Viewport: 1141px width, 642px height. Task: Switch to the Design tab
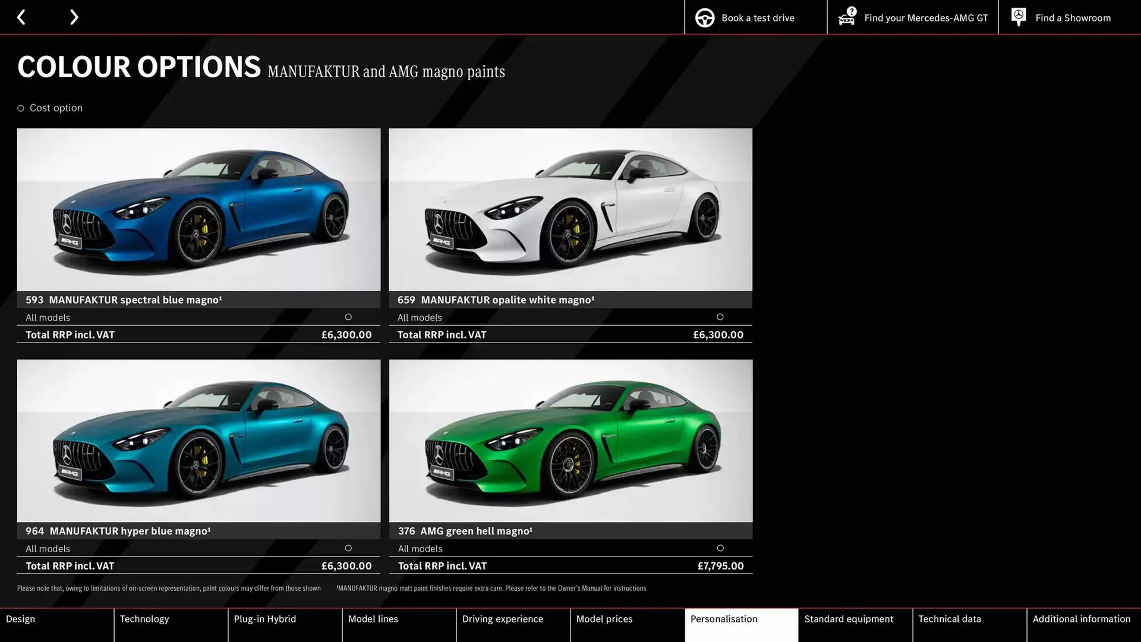click(x=56, y=625)
